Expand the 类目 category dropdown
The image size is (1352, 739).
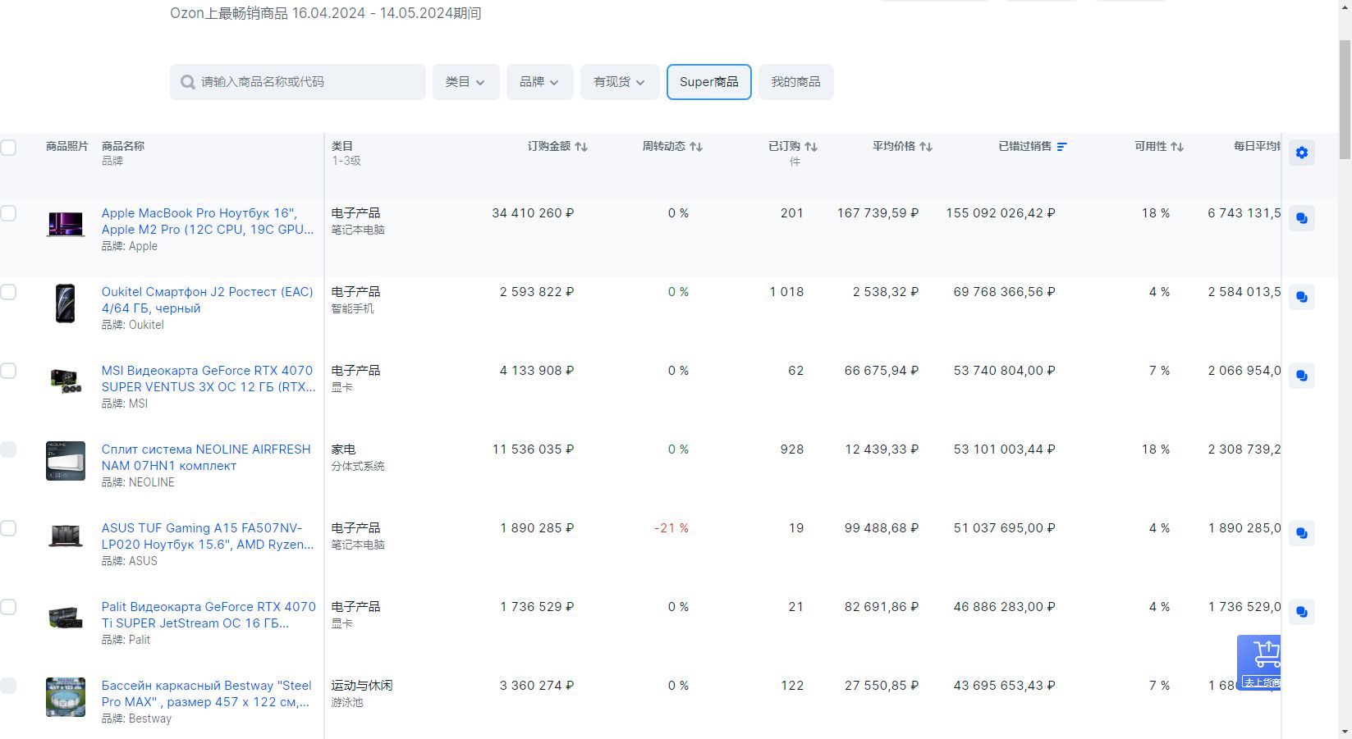coord(465,82)
